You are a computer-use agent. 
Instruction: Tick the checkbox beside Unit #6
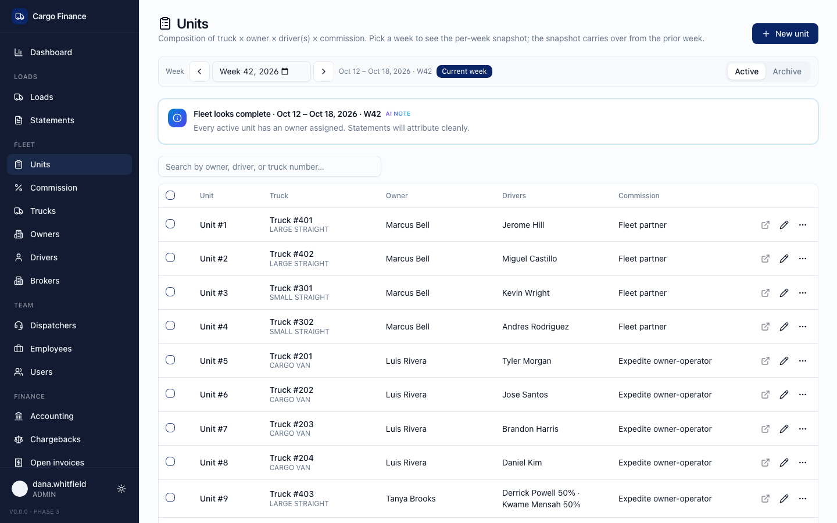tap(170, 393)
